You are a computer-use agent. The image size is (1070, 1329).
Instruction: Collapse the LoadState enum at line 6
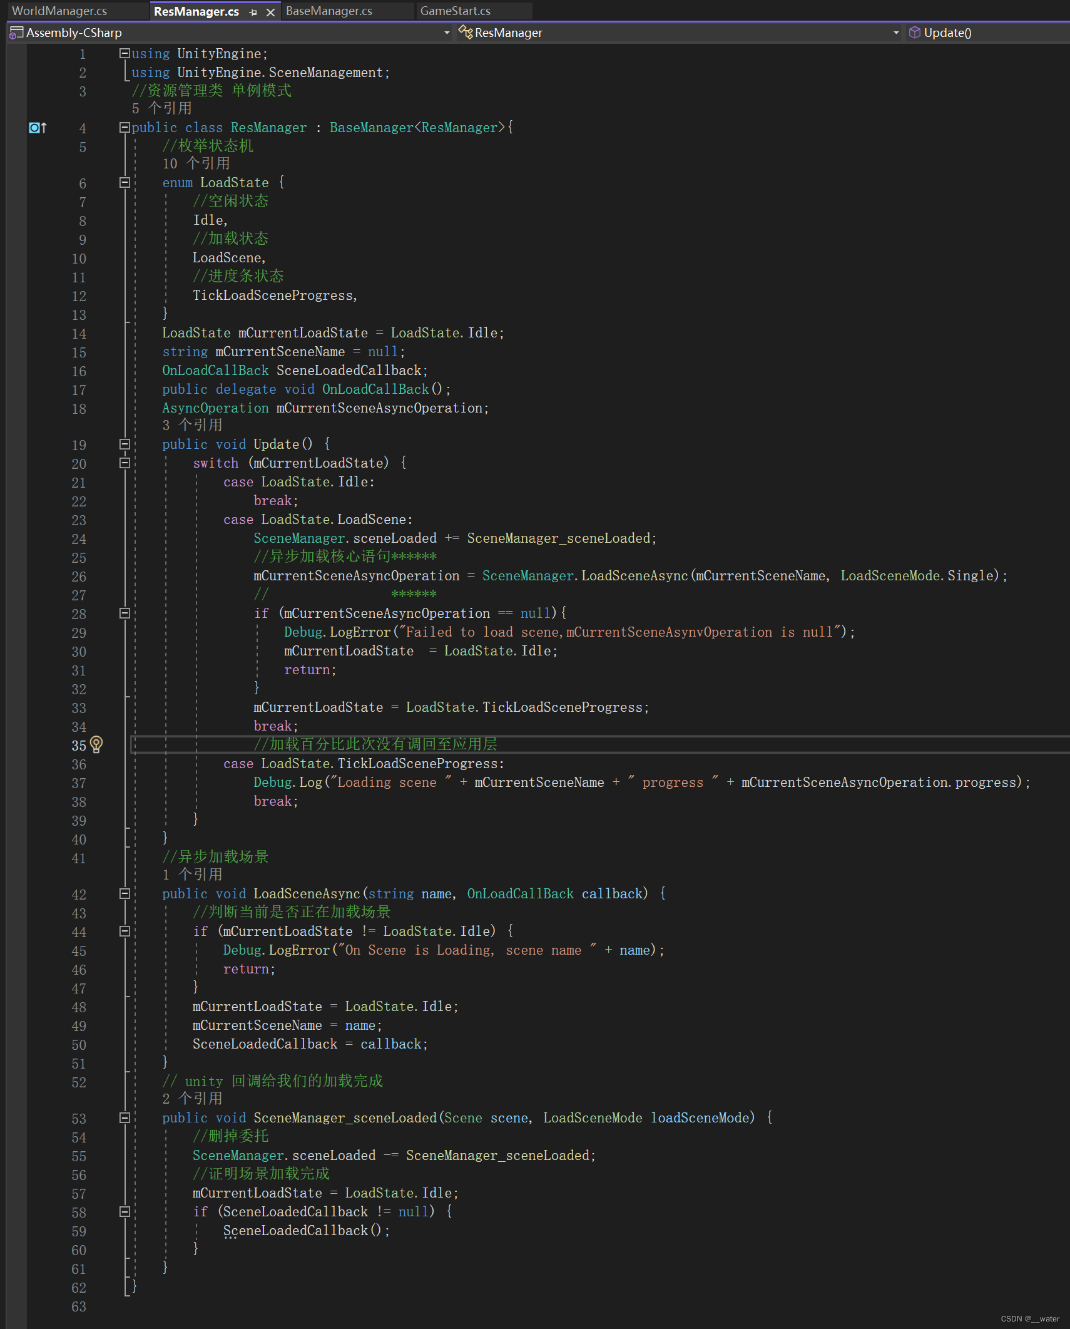[x=124, y=182]
